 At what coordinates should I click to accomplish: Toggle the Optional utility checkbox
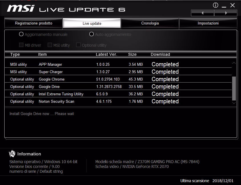78,45
